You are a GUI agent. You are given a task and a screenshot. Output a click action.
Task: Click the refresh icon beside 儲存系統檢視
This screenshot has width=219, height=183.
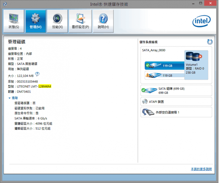click(210, 42)
